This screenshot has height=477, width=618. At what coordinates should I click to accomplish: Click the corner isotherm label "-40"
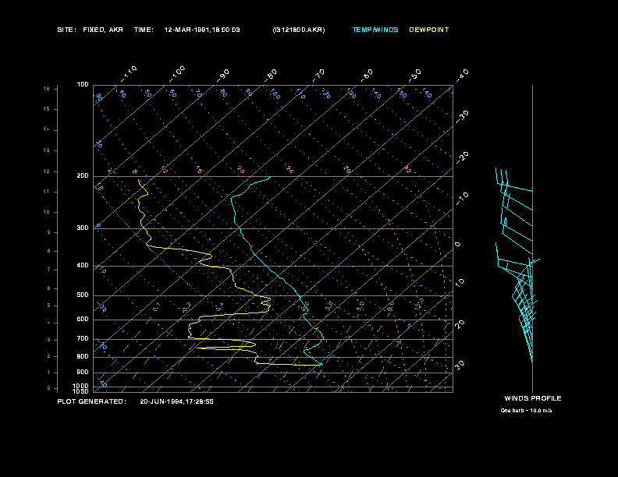coord(462,75)
